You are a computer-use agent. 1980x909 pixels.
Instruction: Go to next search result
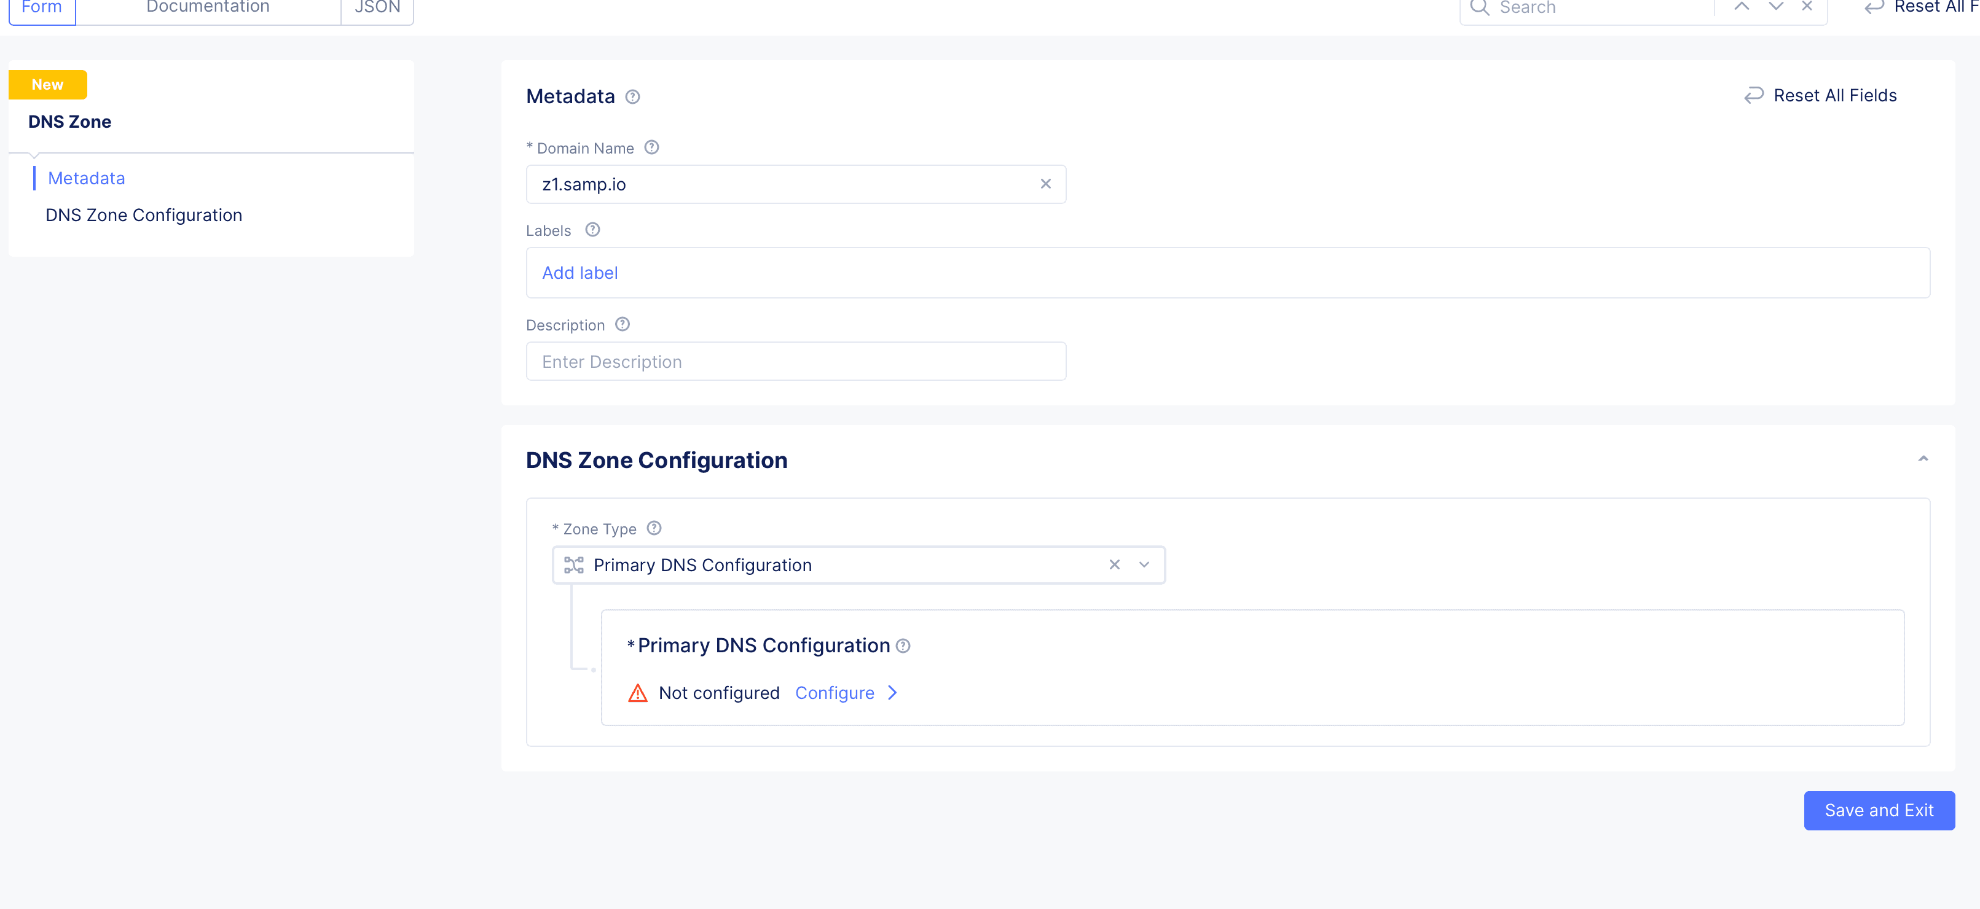point(1775,7)
